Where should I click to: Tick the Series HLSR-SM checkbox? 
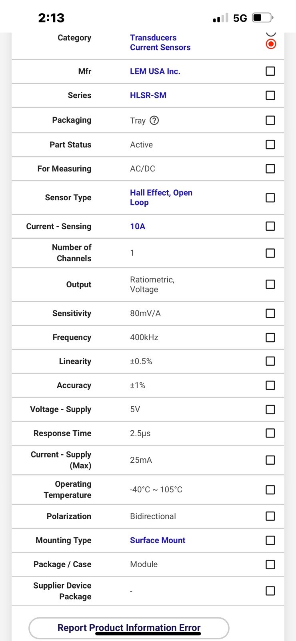pyautogui.click(x=270, y=95)
